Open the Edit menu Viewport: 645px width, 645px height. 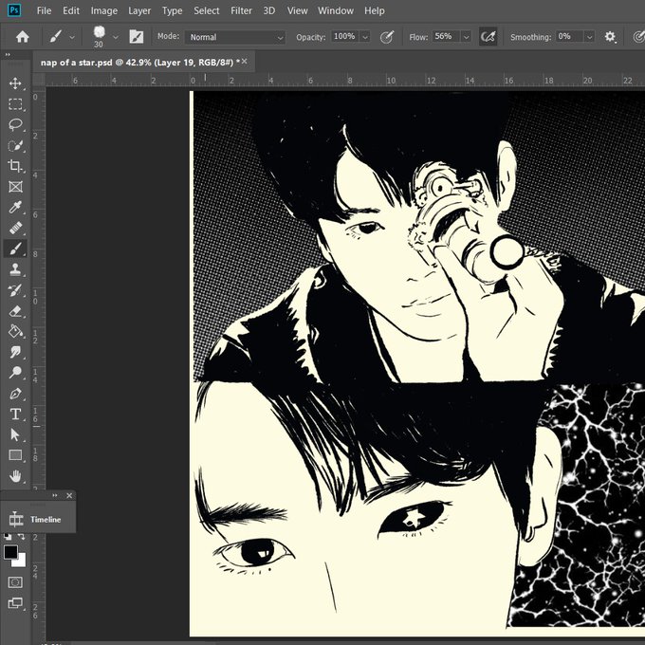coord(71,10)
